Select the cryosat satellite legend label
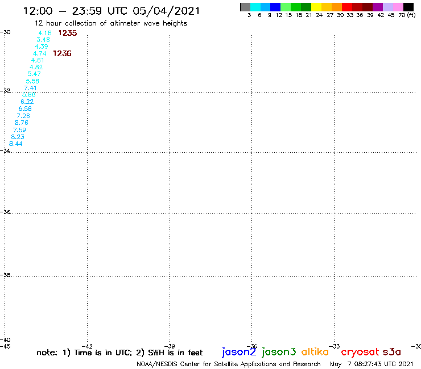This screenshot has width=421, height=369. (360, 352)
